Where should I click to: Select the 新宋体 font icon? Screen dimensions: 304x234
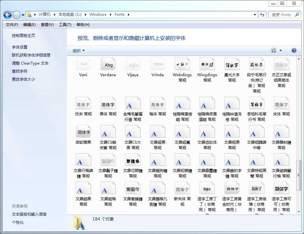tap(182, 188)
